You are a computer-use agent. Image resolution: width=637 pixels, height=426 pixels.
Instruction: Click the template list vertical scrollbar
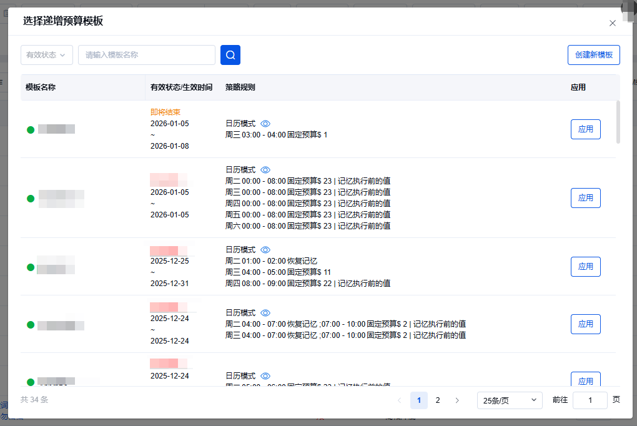pyautogui.click(x=618, y=122)
